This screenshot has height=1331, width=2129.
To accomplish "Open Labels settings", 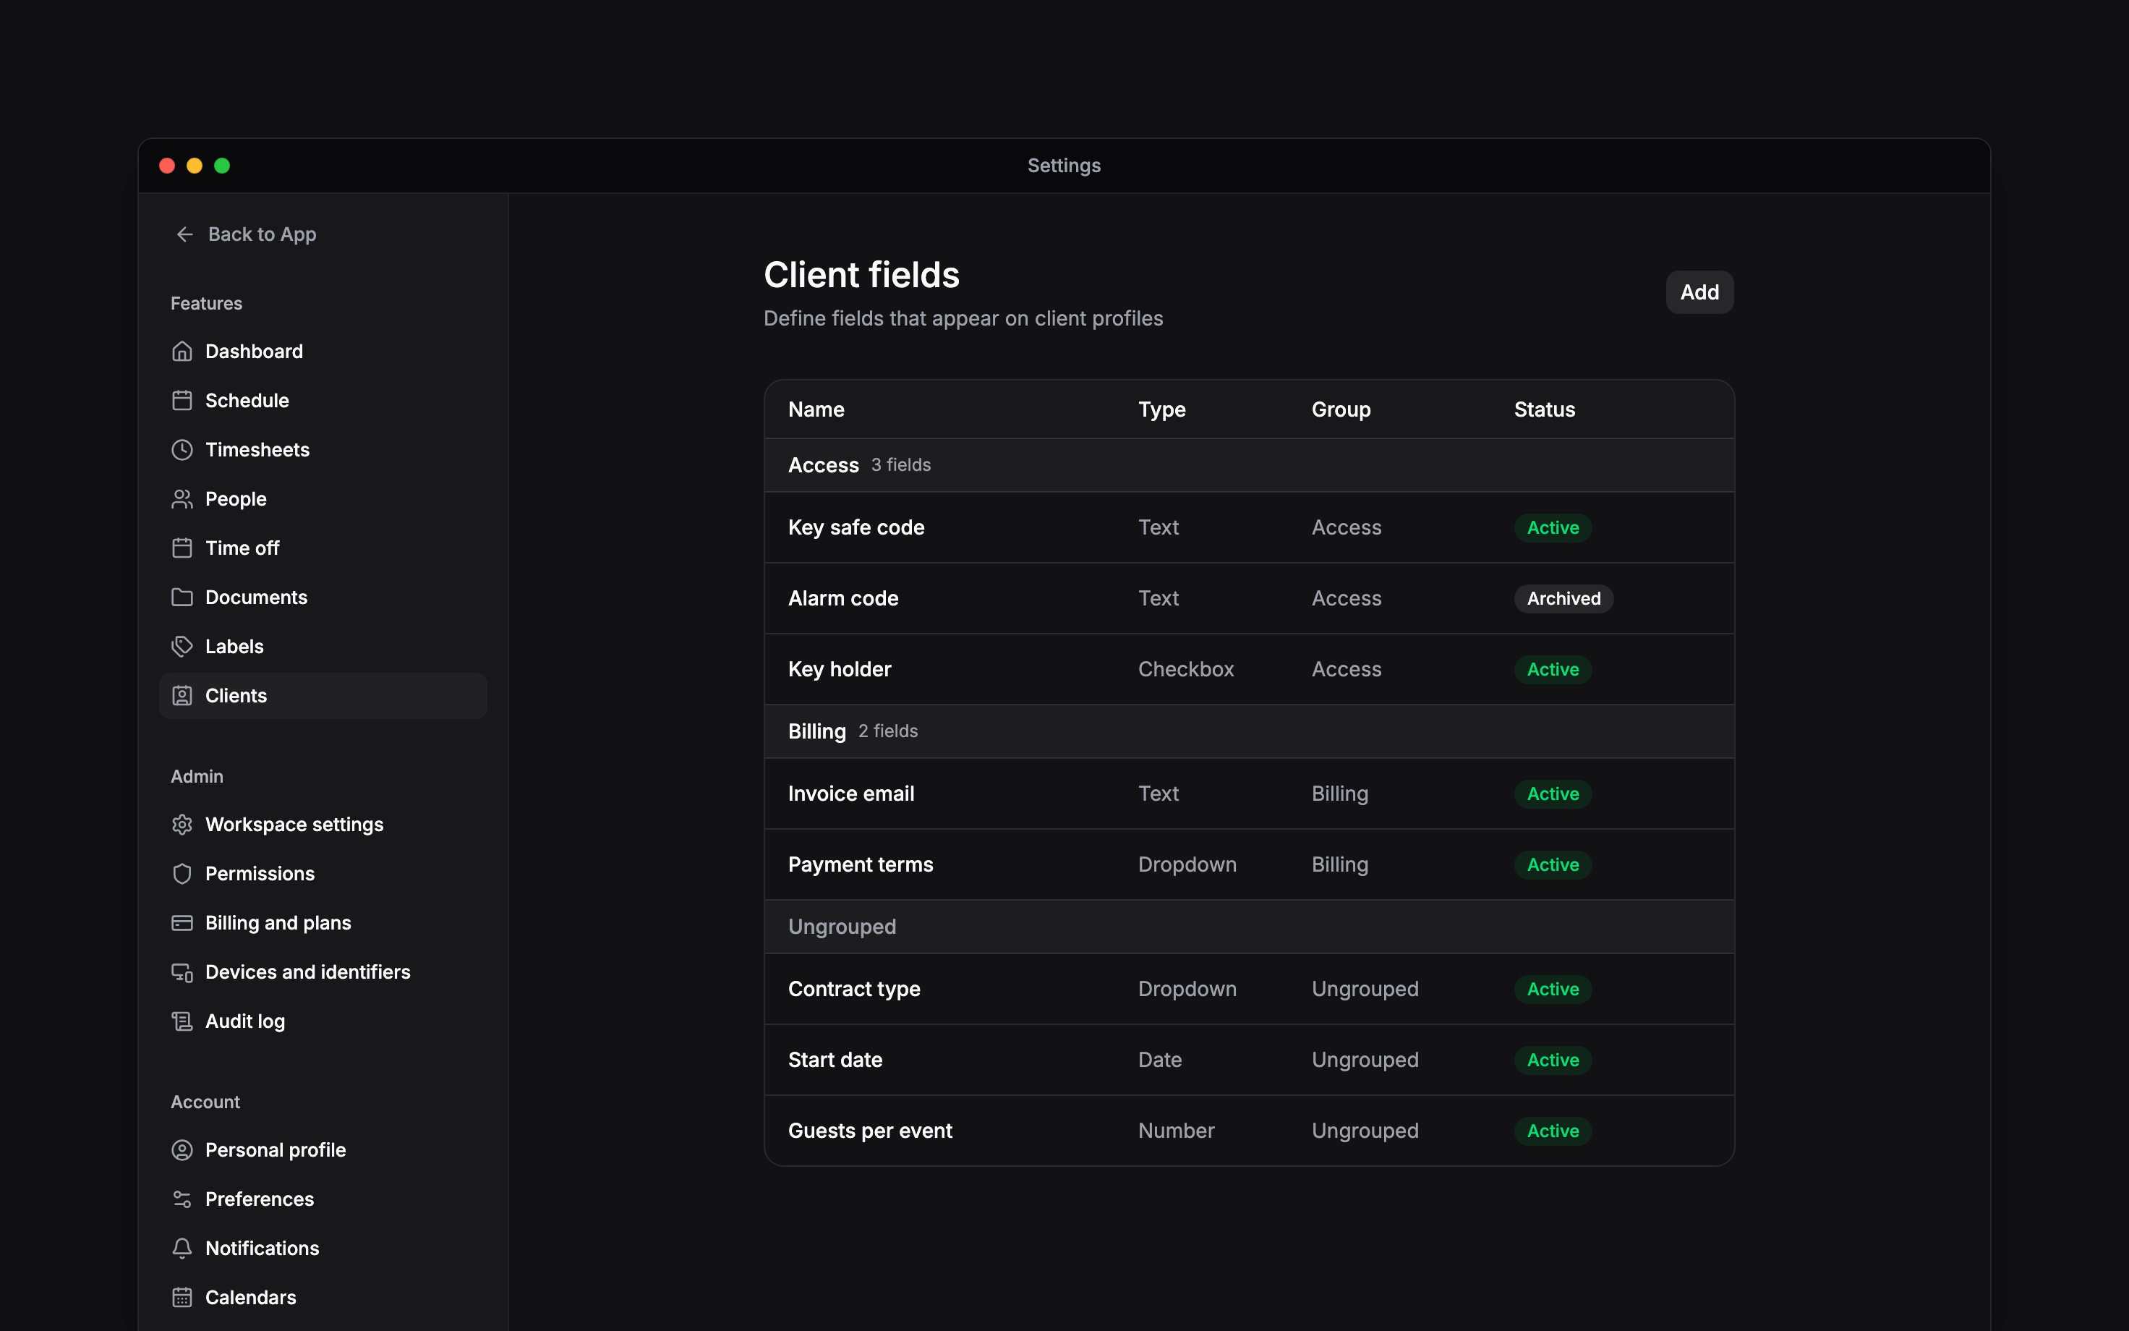I will (x=323, y=647).
